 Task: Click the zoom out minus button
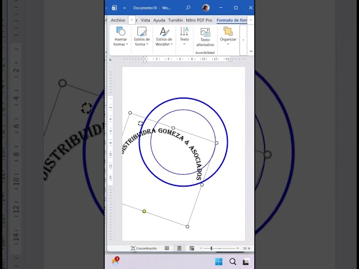coord(201,248)
